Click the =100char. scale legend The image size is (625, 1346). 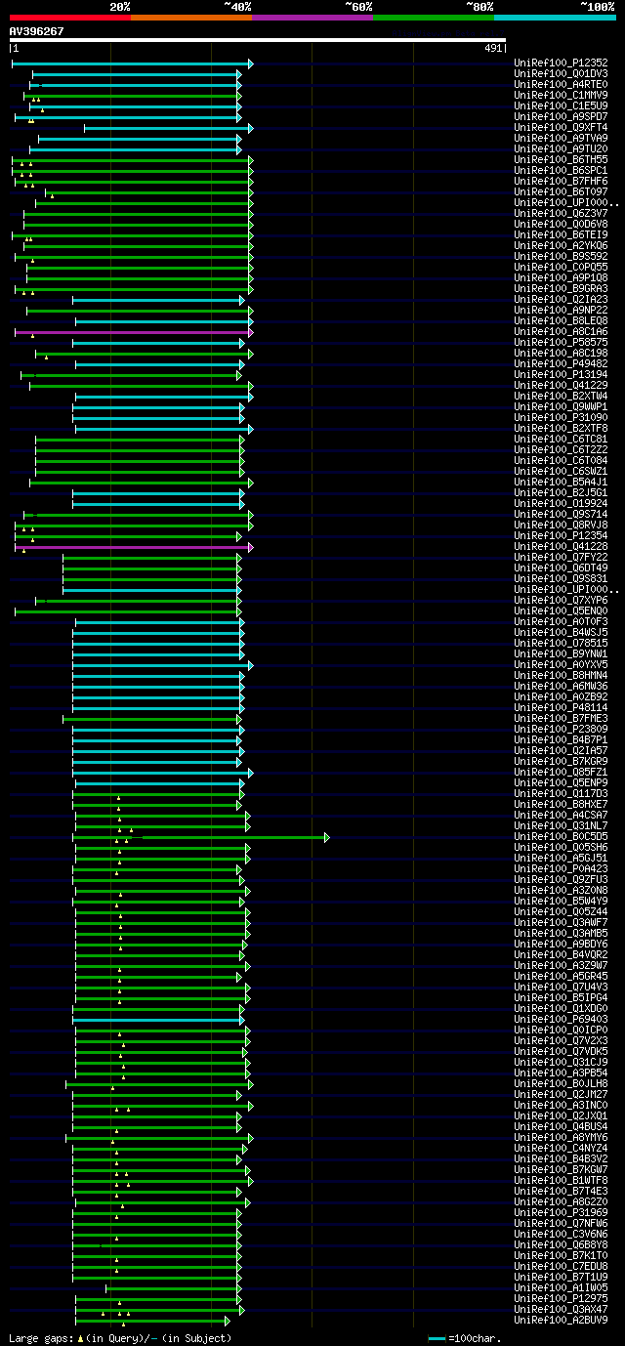click(x=464, y=1338)
